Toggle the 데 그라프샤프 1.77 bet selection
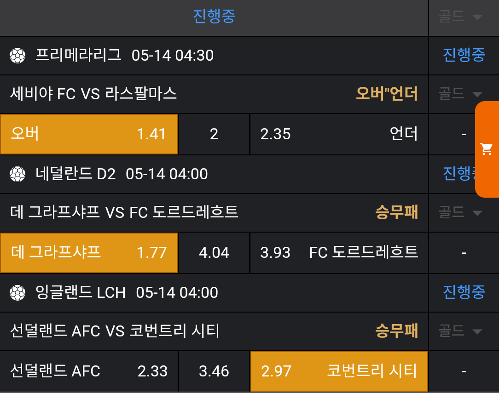Screen dimensions: 499x393 89,252
